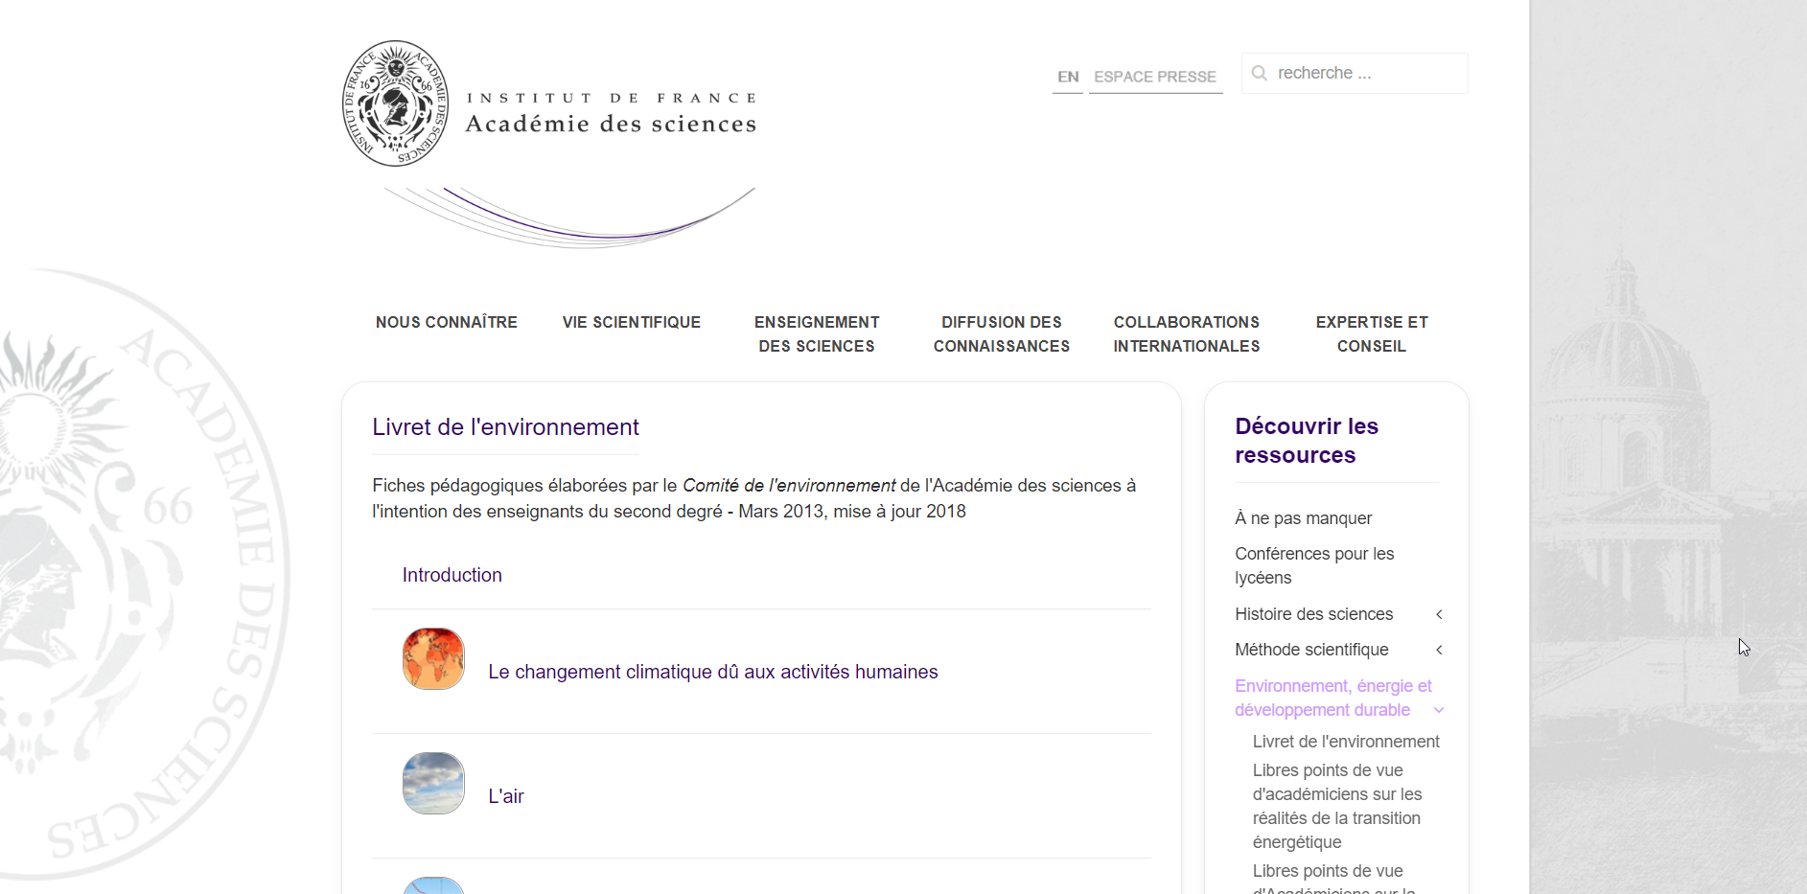Expand the Méthode scientifique chevron
The image size is (1807, 894).
1439,650
